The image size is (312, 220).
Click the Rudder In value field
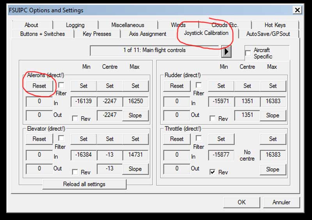click(x=177, y=101)
